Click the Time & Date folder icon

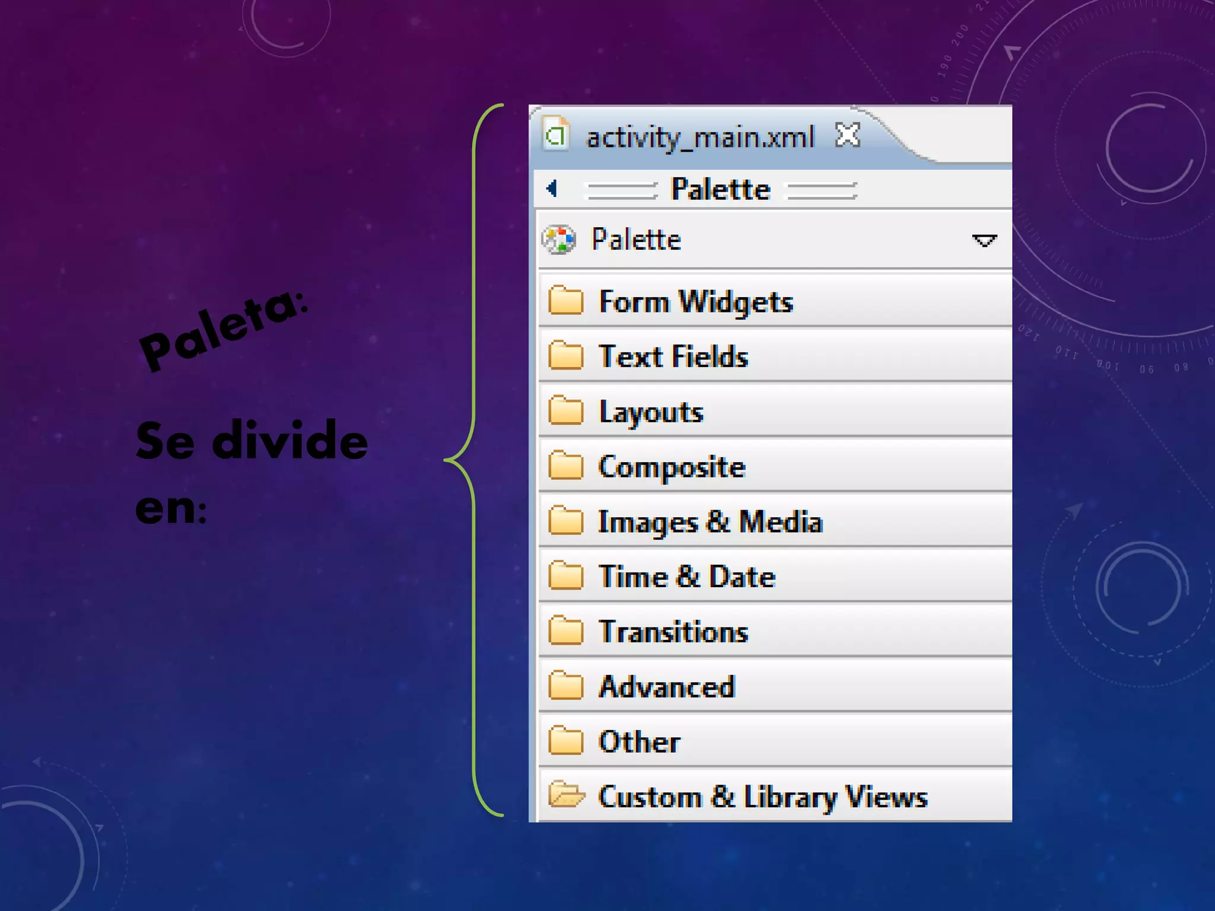point(565,575)
